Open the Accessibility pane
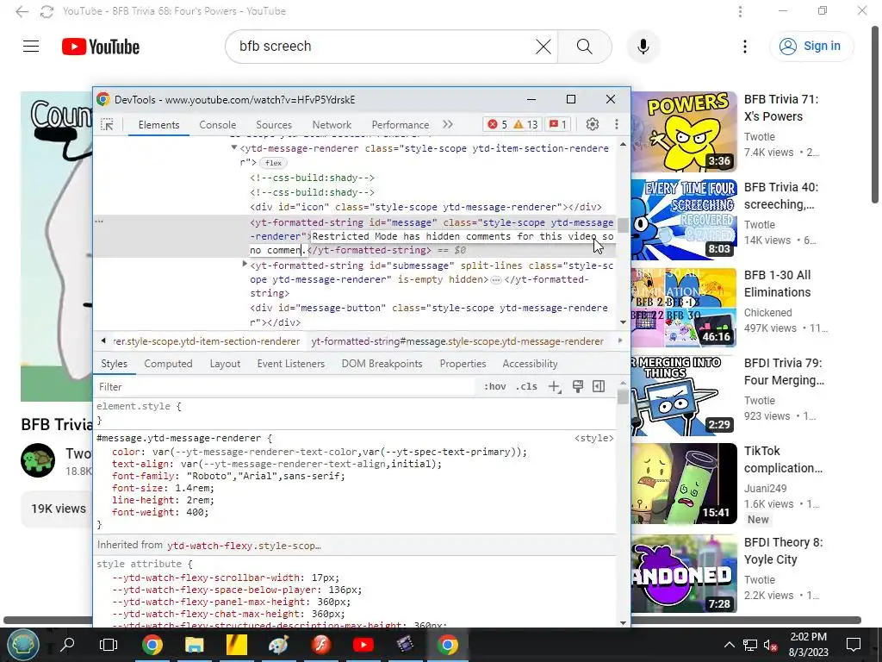 tap(530, 365)
